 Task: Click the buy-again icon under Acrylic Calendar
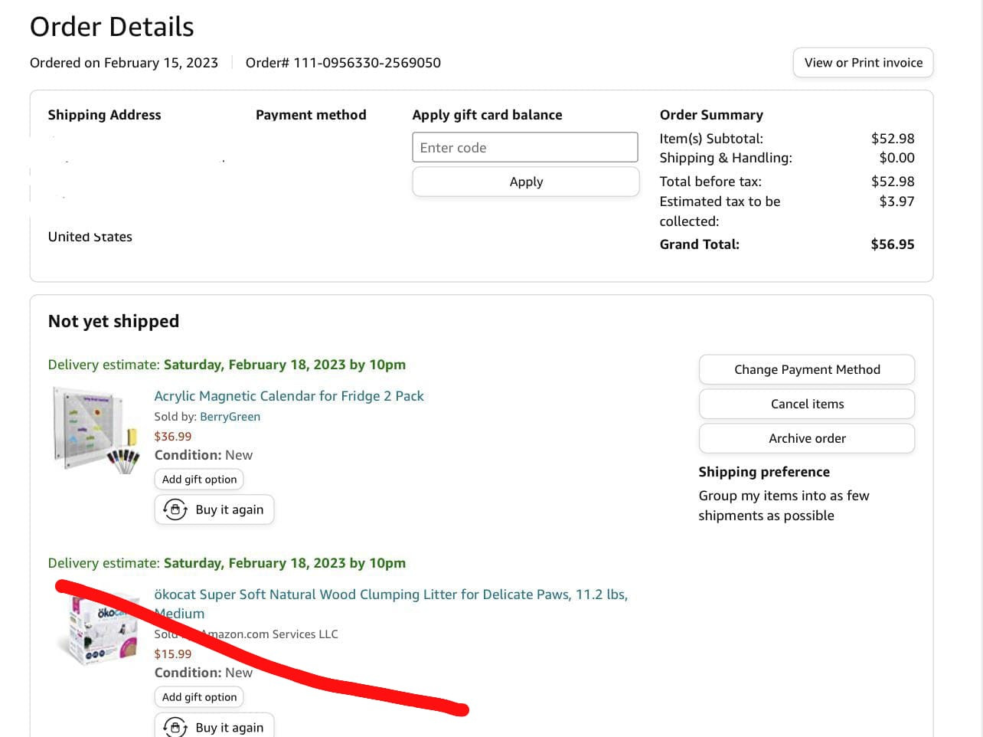(x=175, y=509)
